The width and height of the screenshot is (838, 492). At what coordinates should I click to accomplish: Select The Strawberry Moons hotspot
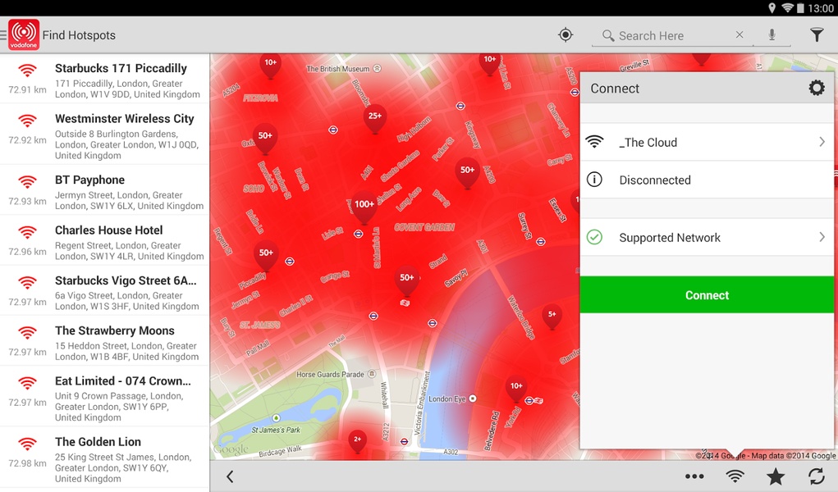pyautogui.click(x=105, y=342)
